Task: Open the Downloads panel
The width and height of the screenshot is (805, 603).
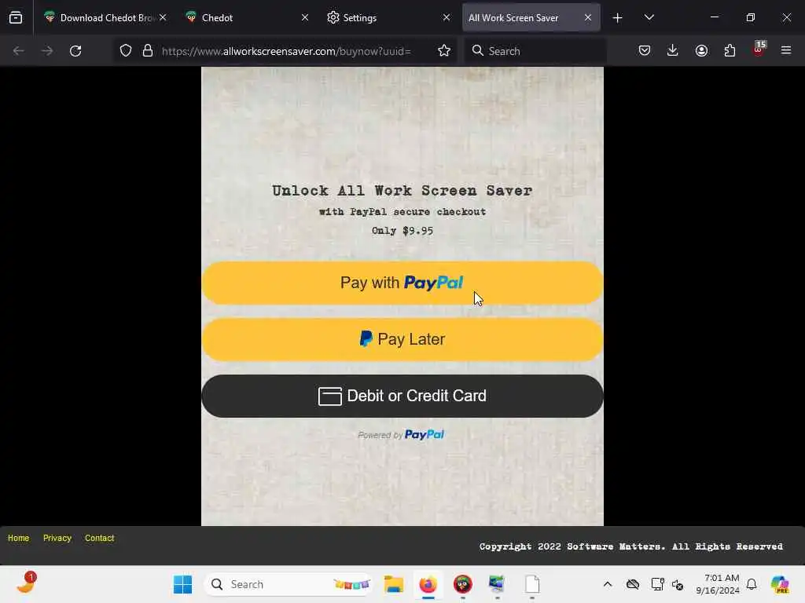Action: [673, 51]
